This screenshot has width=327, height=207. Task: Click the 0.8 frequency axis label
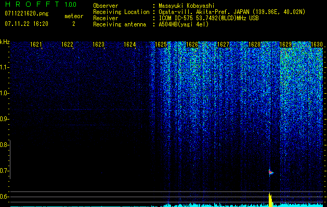click(4, 145)
